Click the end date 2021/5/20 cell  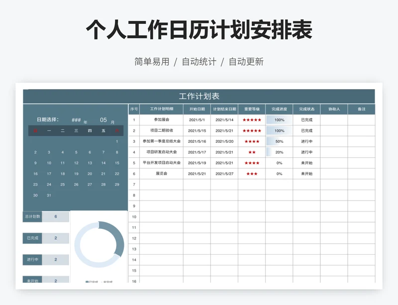click(x=224, y=141)
